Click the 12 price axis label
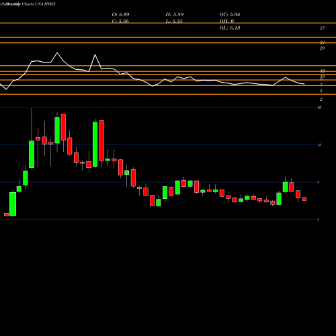The height and width of the screenshot is (336, 336). pos(319,145)
